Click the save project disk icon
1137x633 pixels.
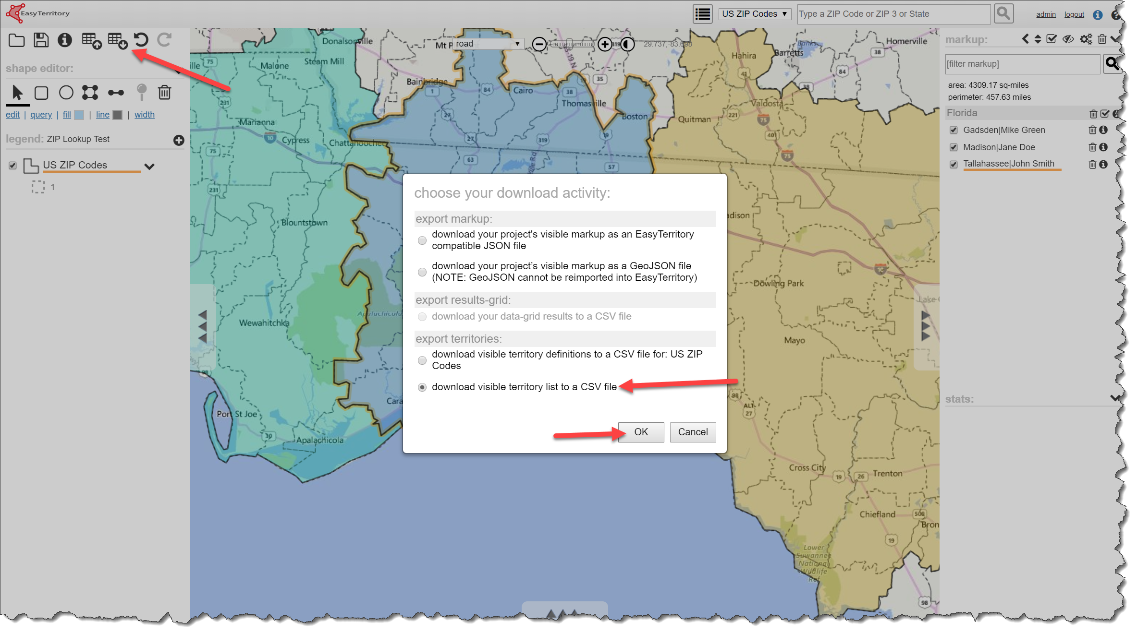(x=41, y=40)
